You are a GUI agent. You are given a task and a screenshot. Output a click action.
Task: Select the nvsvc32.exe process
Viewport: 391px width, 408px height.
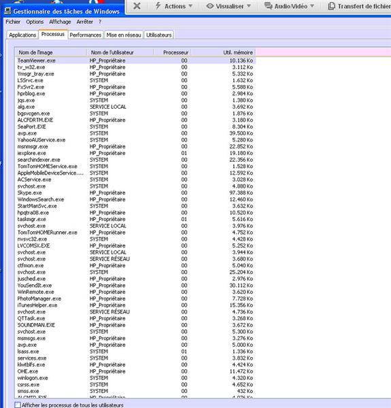pos(135,239)
